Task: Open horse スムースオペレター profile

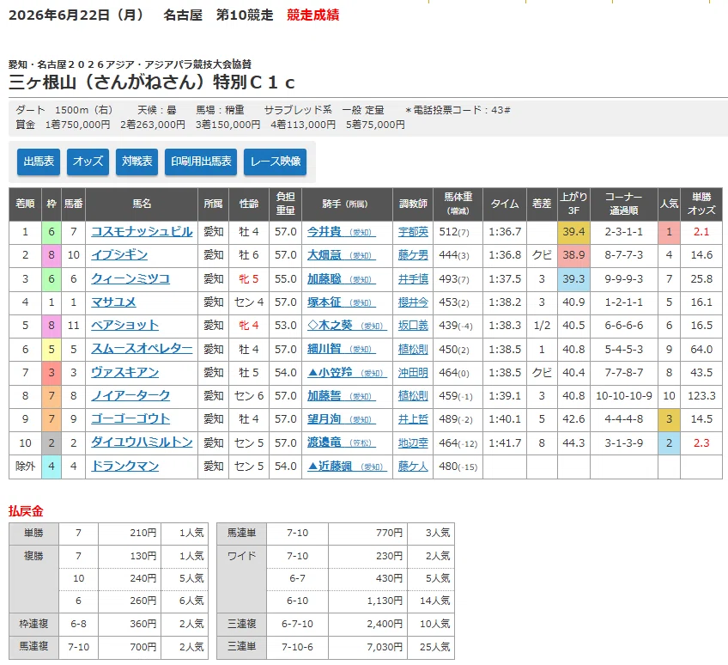Action: 142,349
